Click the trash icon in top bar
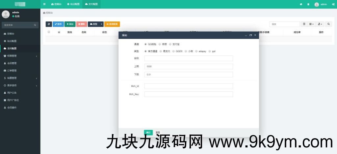The width and height of the screenshot is (337, 154). coord(308,4)
